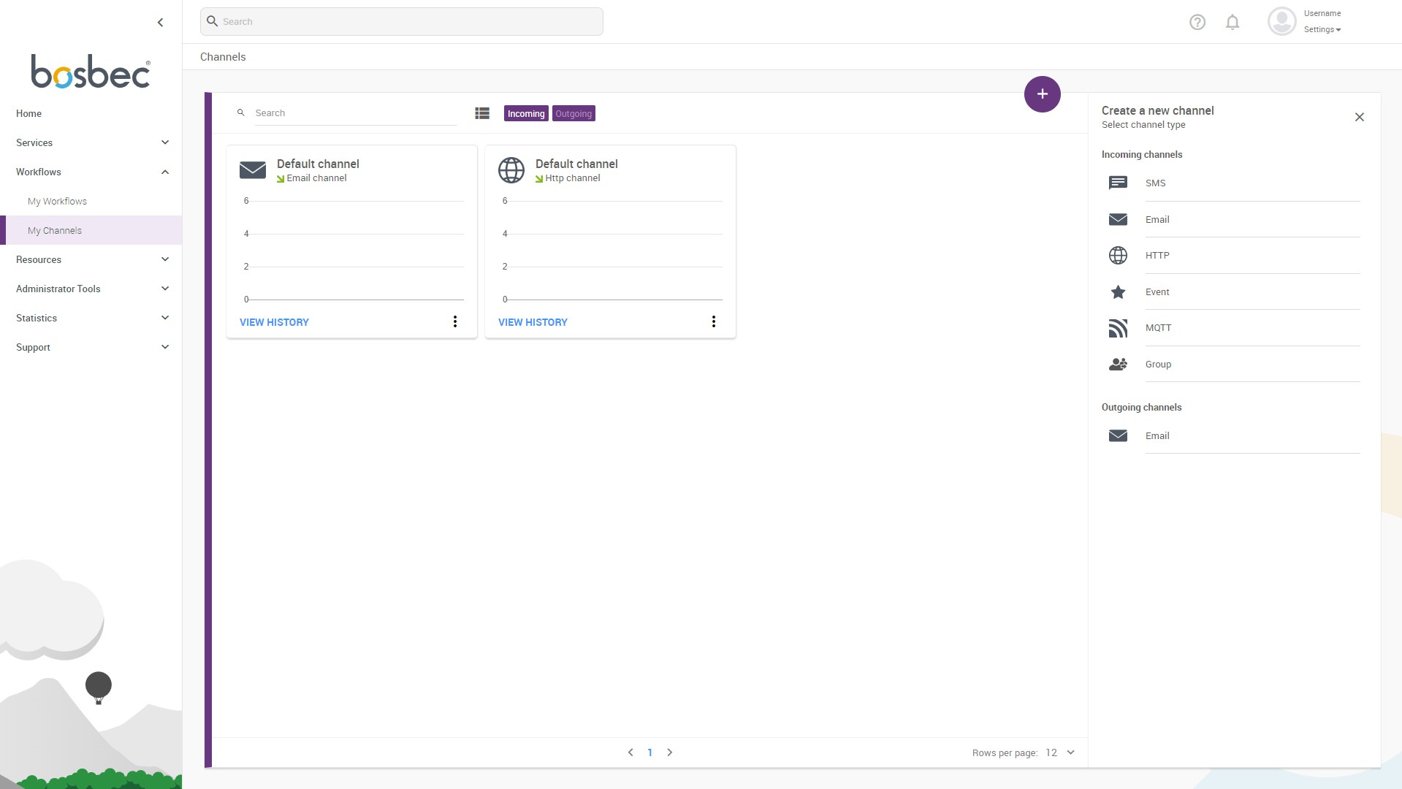Screen dimensions: 1402x789
Task: Click the Username label
Action: coord(1322,13)
